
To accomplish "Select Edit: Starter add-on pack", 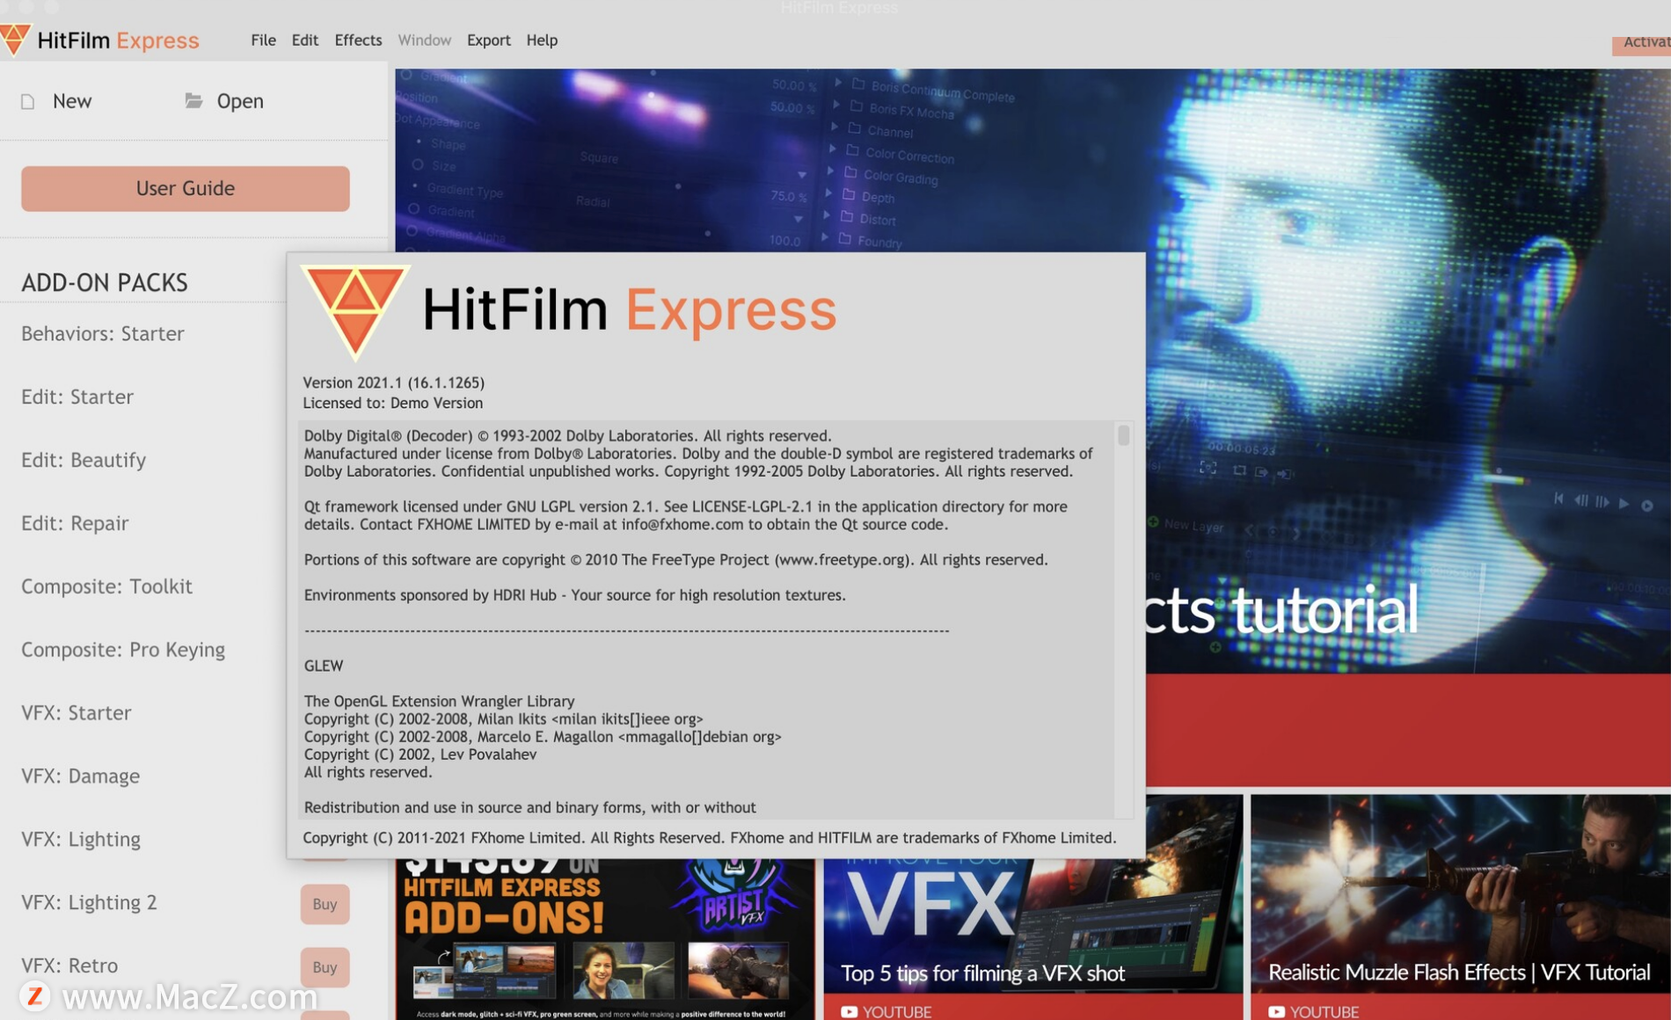I will point(77,397).
